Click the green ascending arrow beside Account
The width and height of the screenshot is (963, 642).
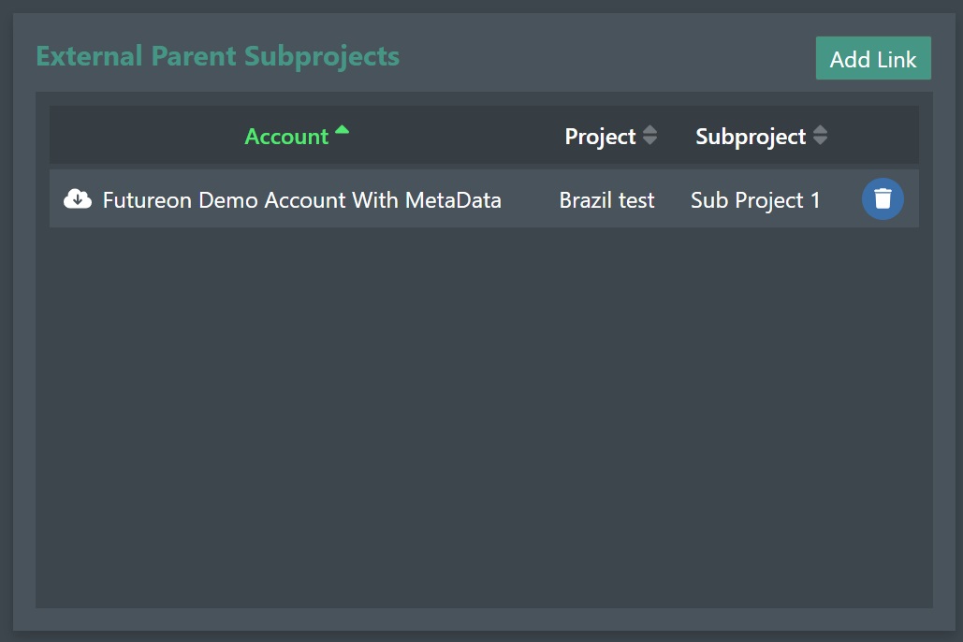342,130
